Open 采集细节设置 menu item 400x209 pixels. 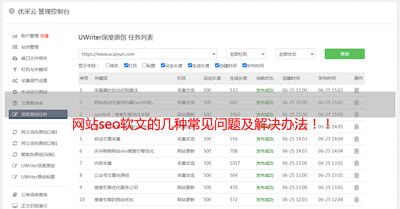(34, 81)
